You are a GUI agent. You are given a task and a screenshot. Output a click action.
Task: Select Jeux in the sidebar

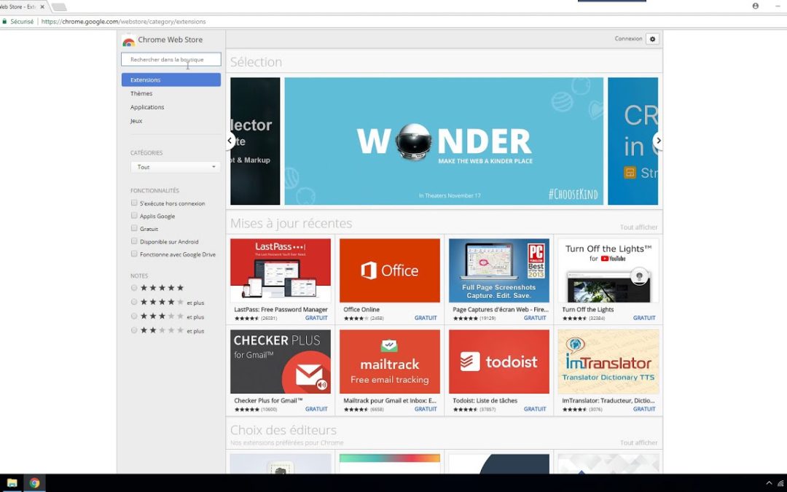136,120
